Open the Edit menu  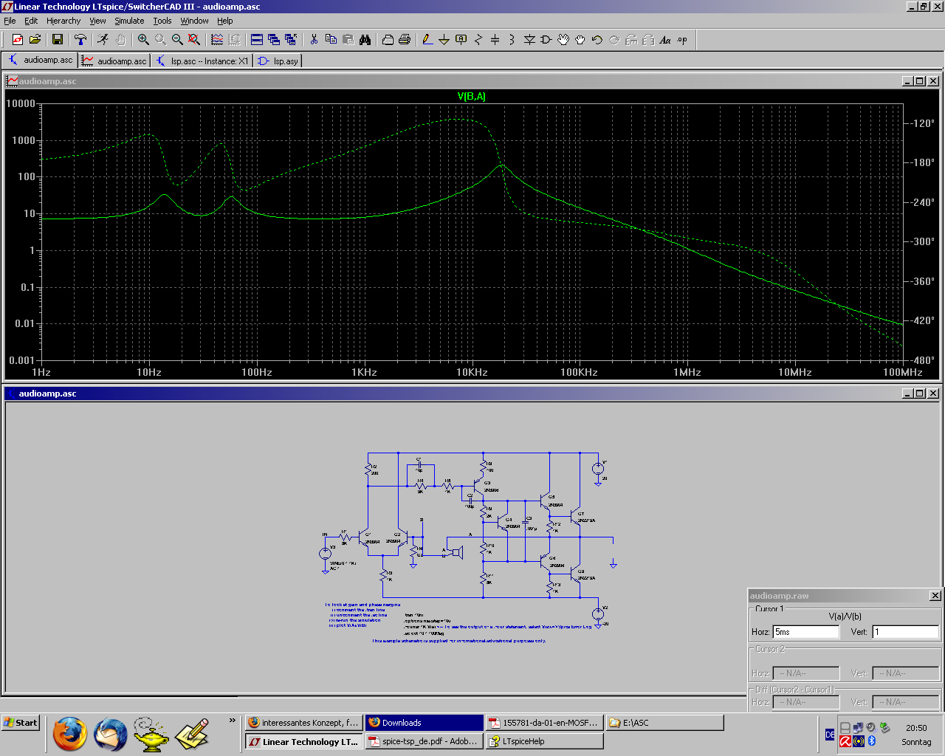(x=31, y=21)
